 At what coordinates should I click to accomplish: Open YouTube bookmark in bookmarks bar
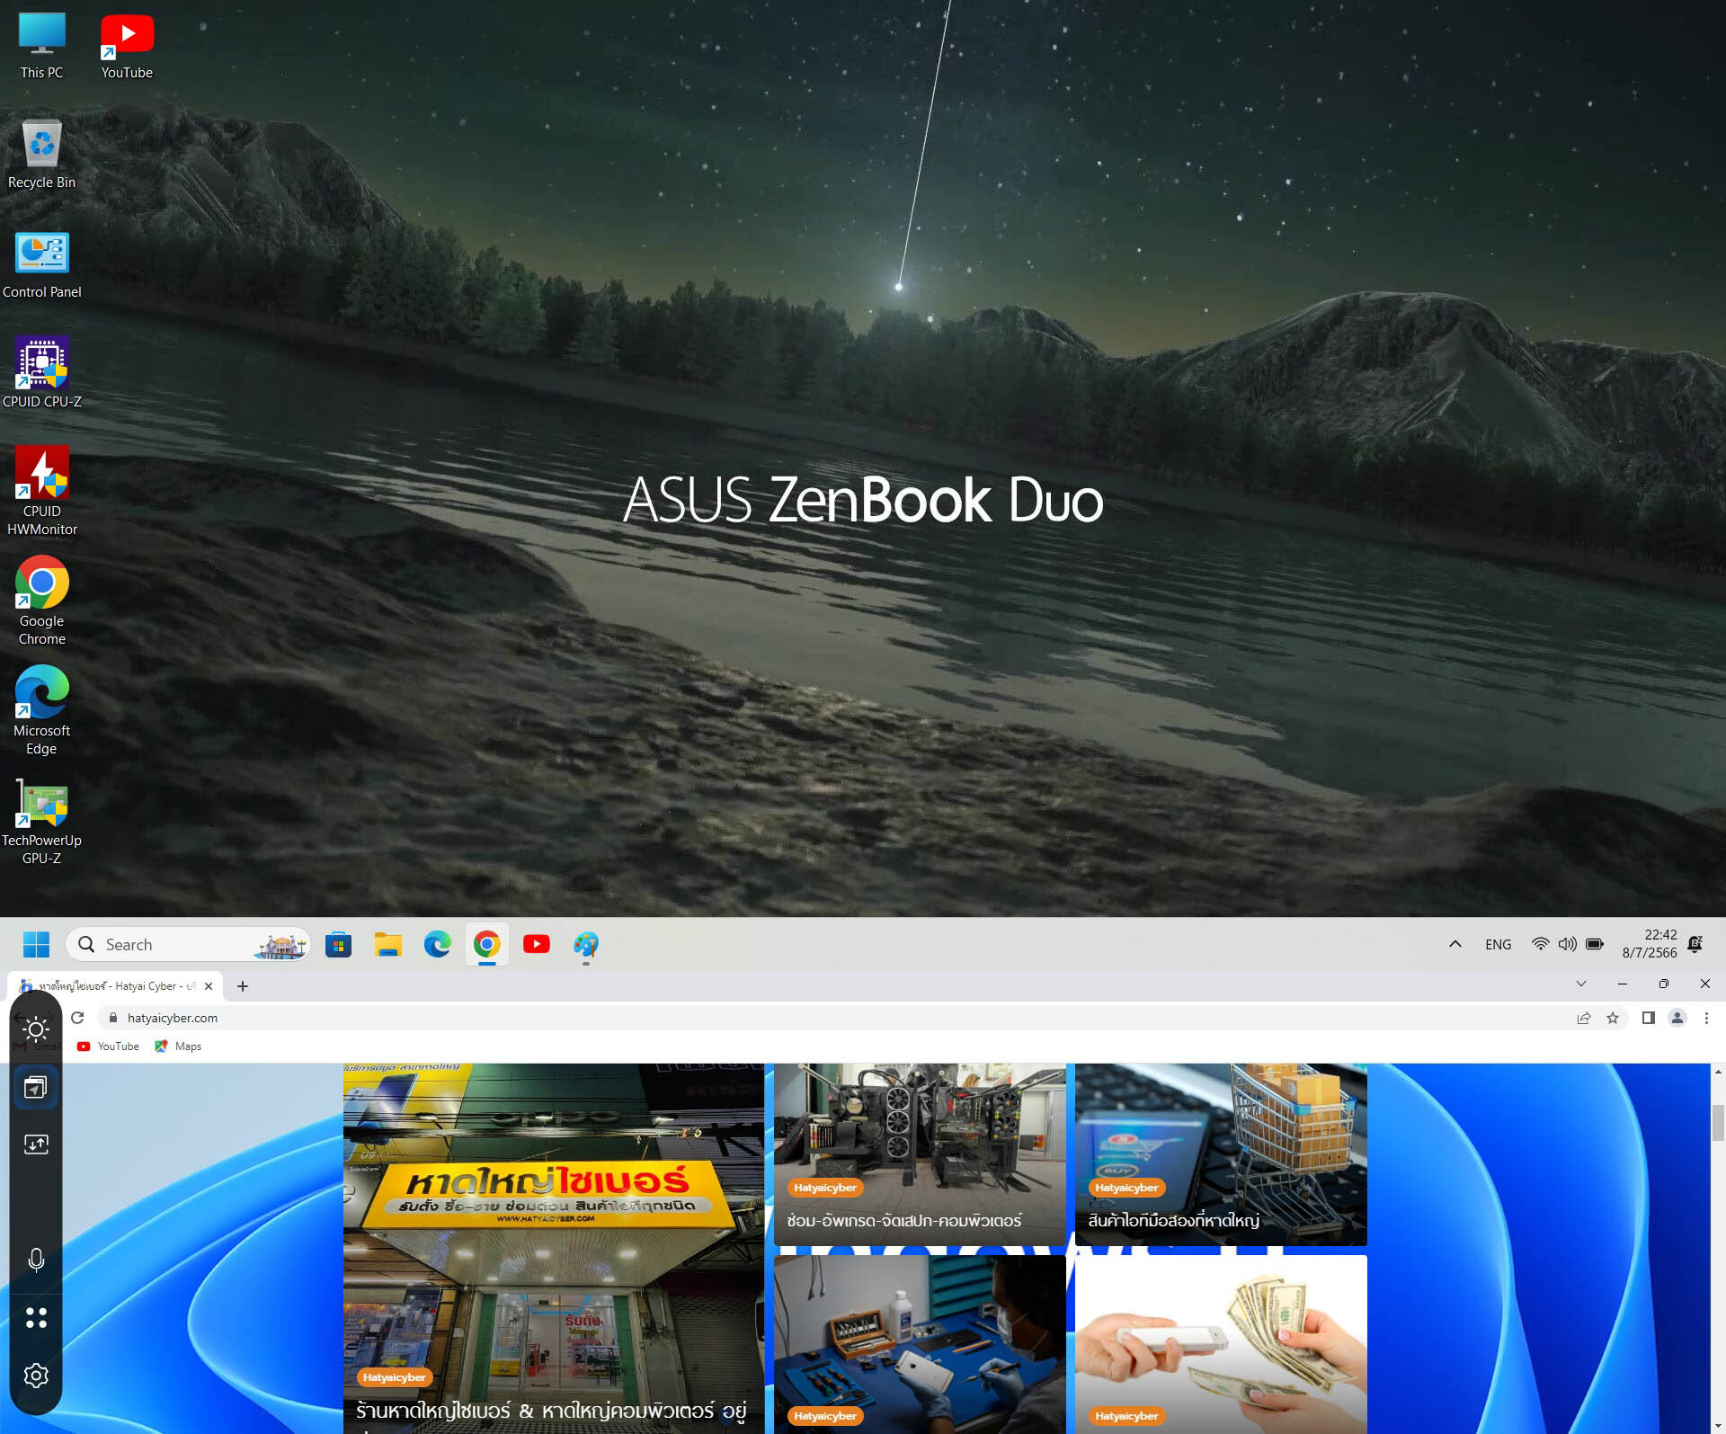pyautogui.click(x=108, y=1047)
